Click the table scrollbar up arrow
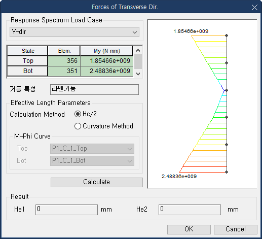The width and height of the screenshot is (262, 239). (x=138, y=50)
